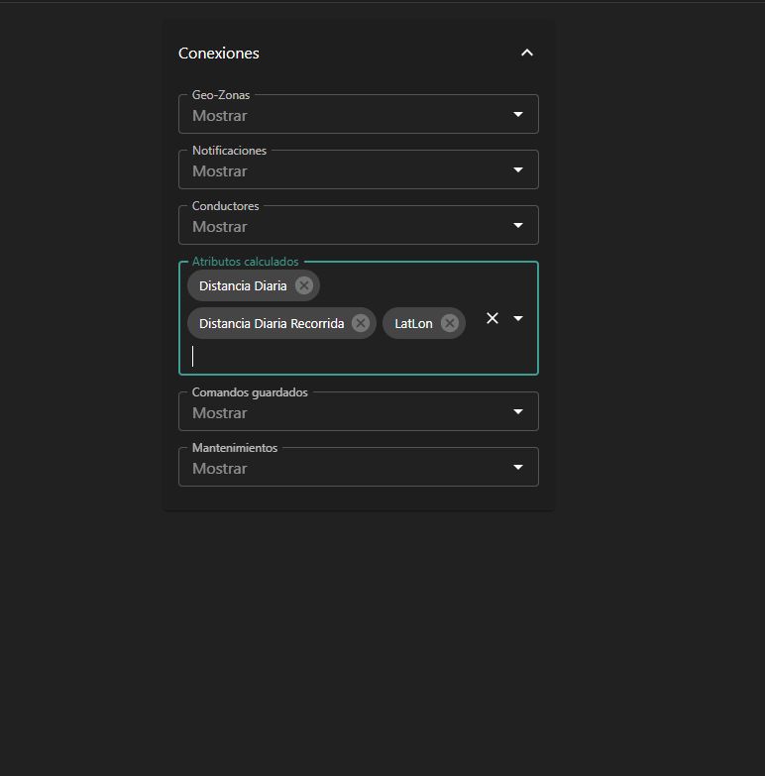Open the Atributos calculados dropdown arrow

point(518,318)
